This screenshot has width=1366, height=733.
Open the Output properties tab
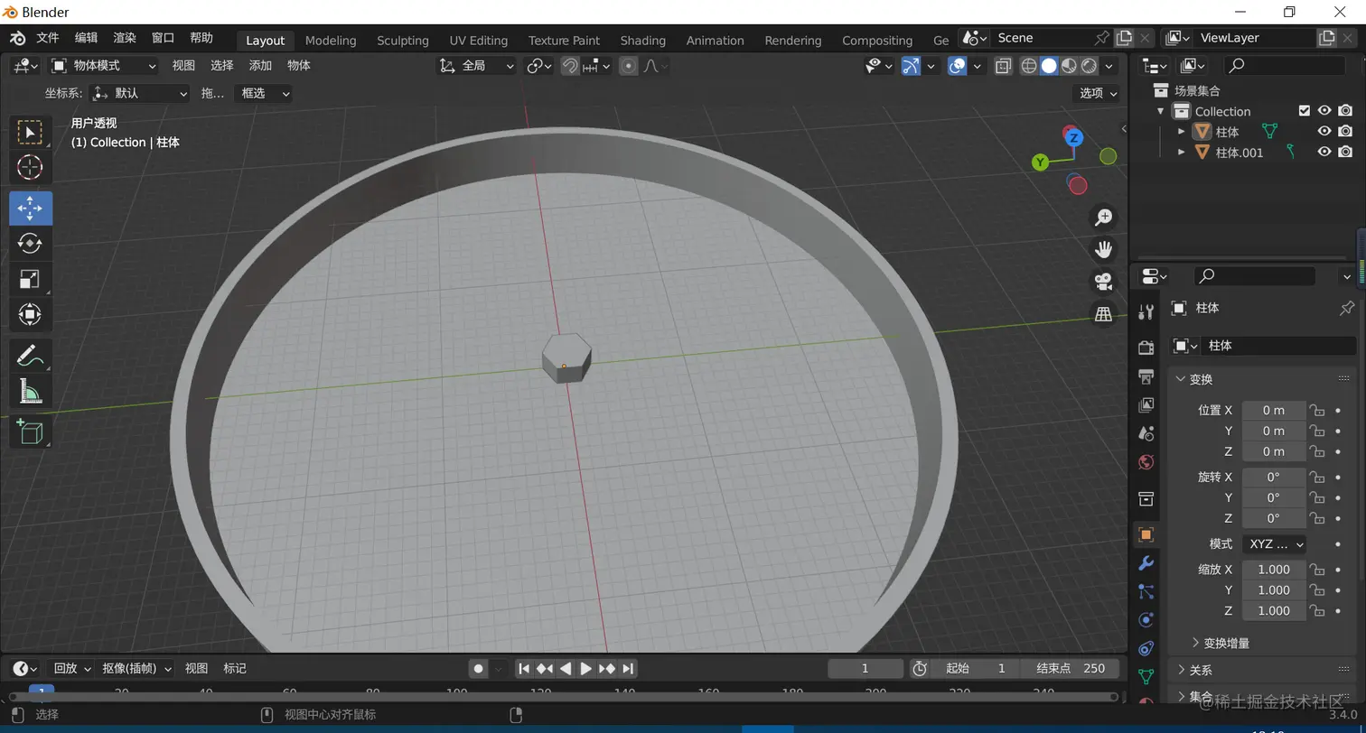click(x=1146, y=376)
